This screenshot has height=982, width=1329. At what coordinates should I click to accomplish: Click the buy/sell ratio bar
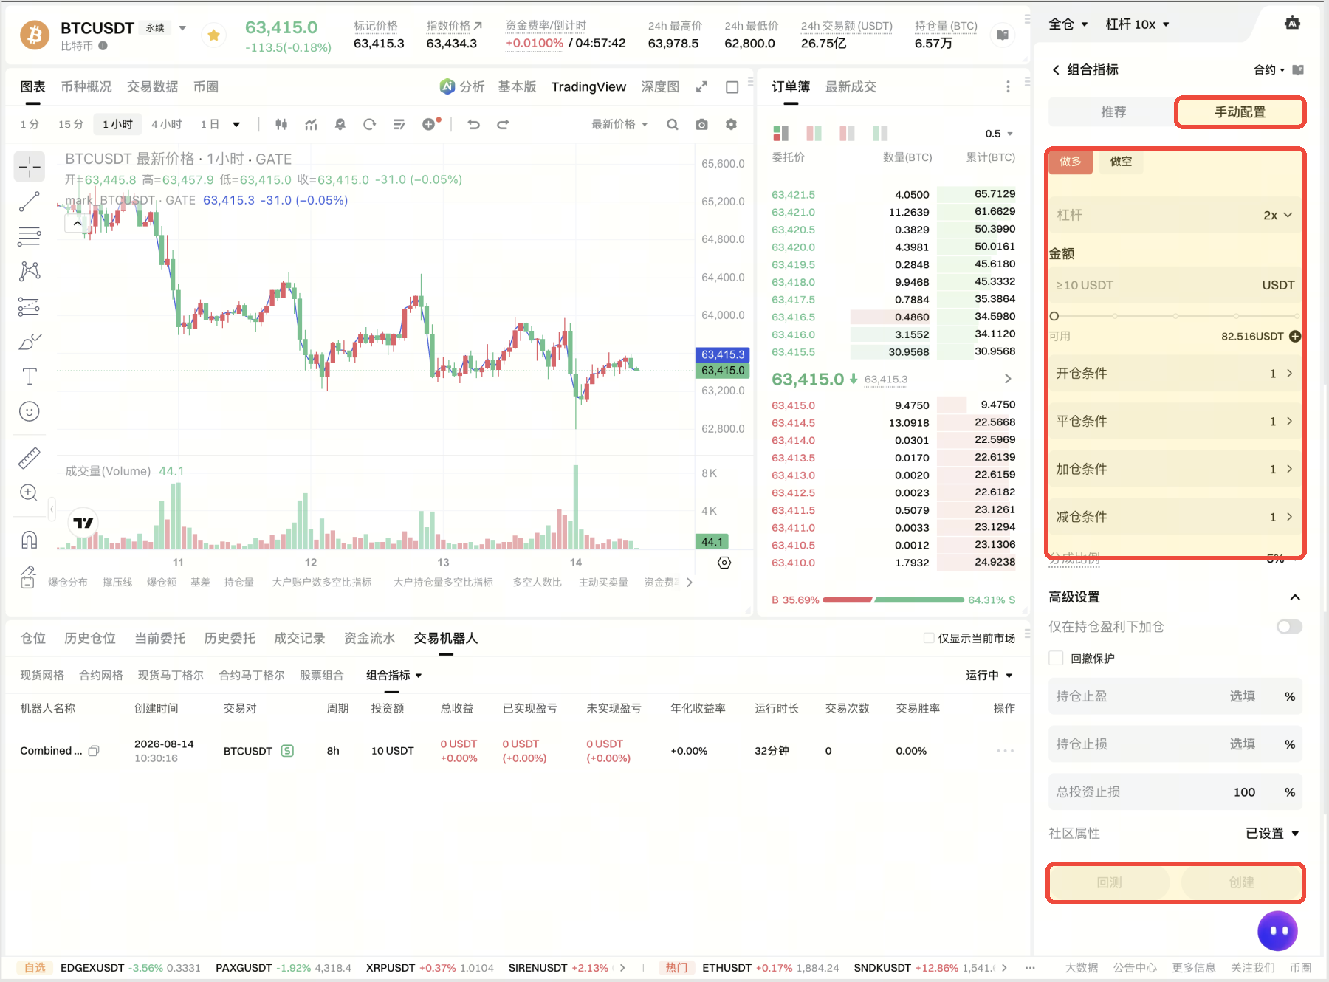click(x=893, y=600)
